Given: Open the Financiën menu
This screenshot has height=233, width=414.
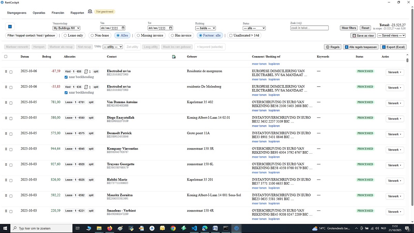Looking at the screenshot, I should click(58, 13).
